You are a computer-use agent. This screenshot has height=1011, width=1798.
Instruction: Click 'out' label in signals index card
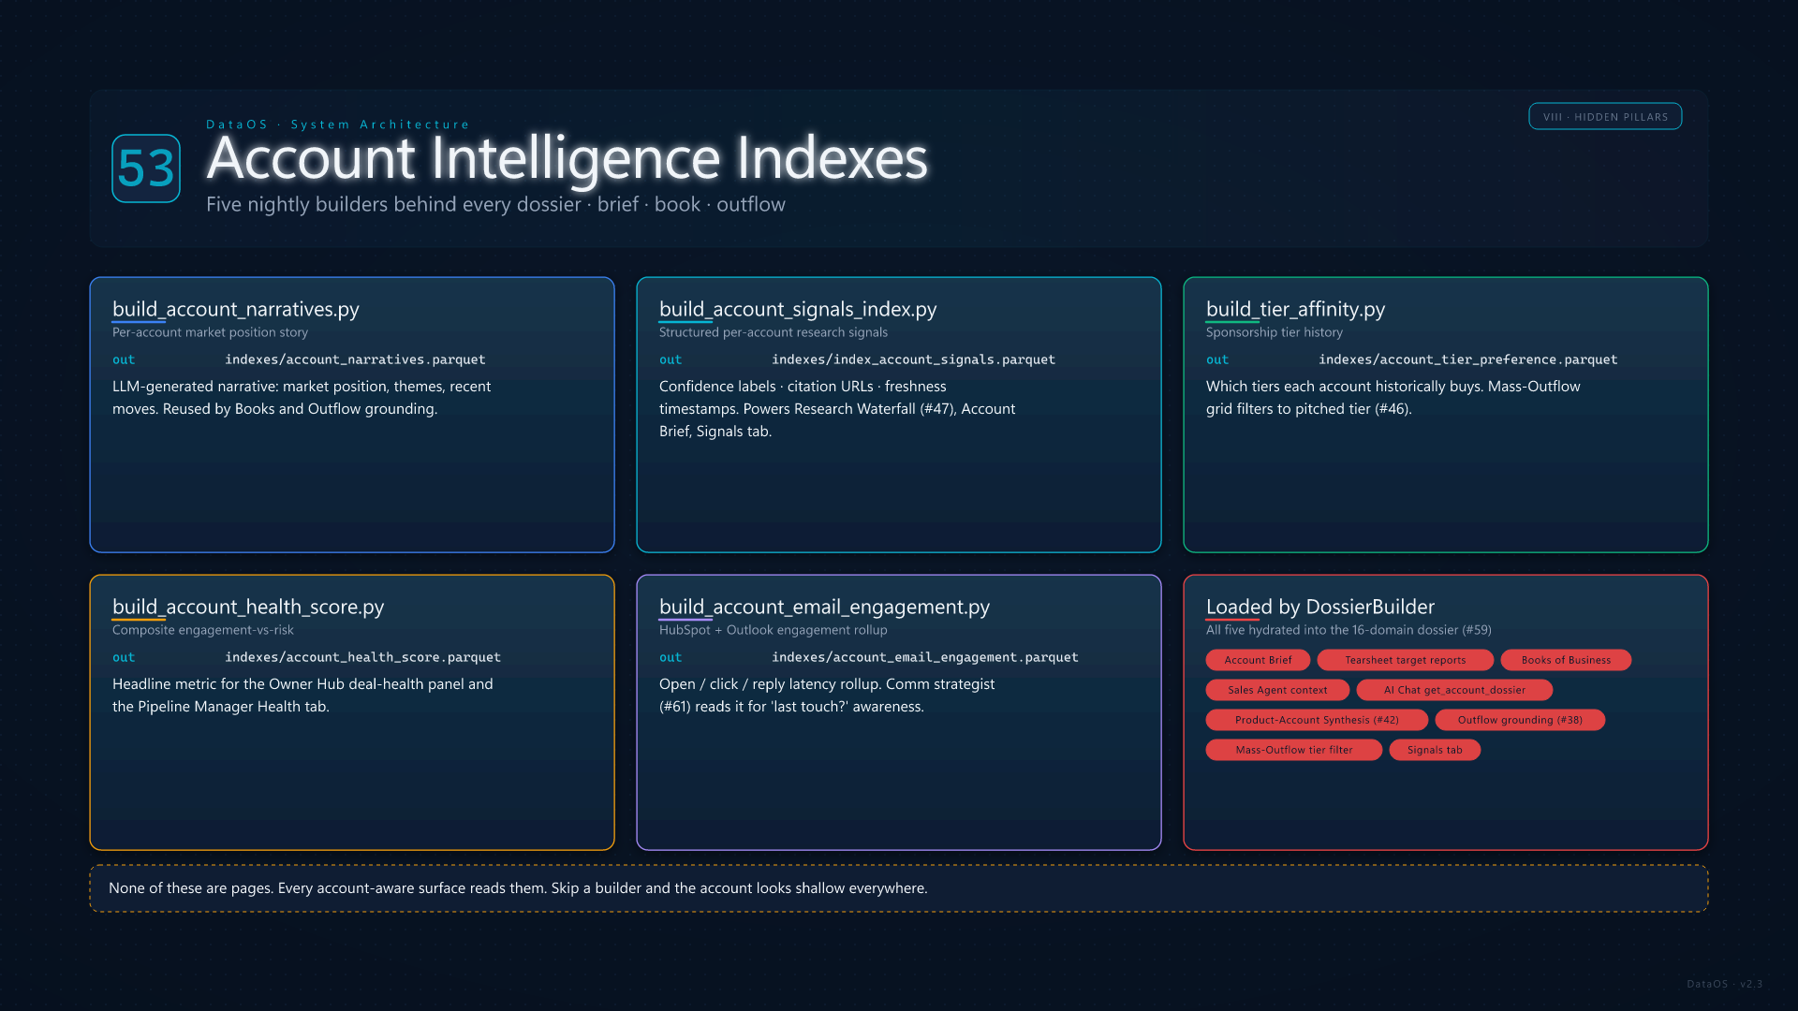[671, 359]
